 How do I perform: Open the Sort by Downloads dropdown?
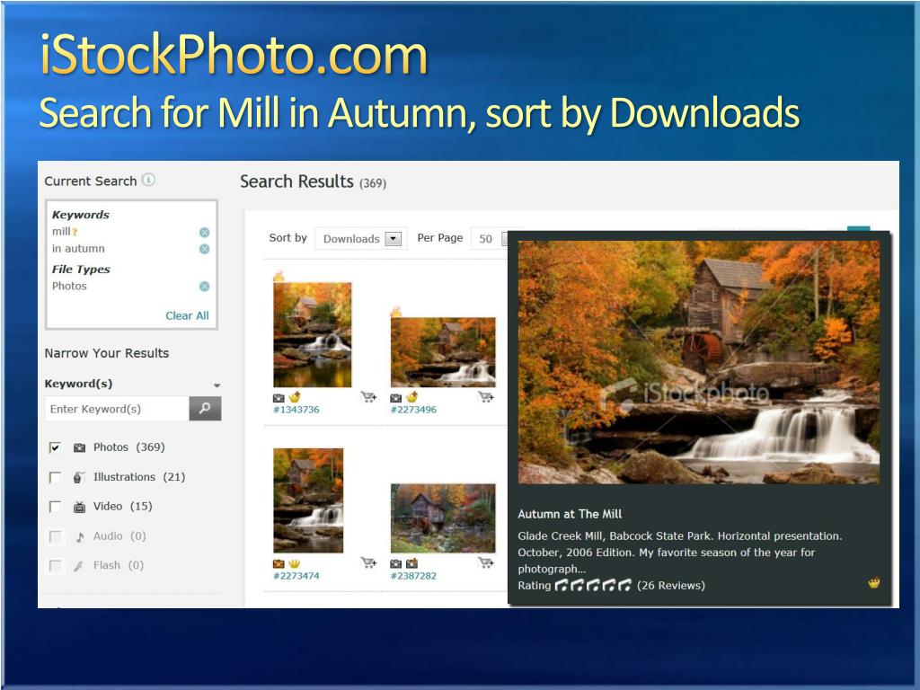(359, 239)
